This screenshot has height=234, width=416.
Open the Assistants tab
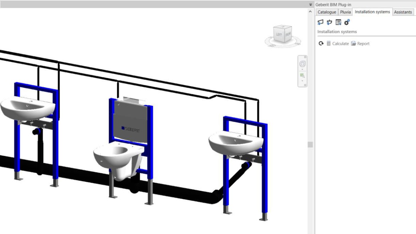(403, 12)
